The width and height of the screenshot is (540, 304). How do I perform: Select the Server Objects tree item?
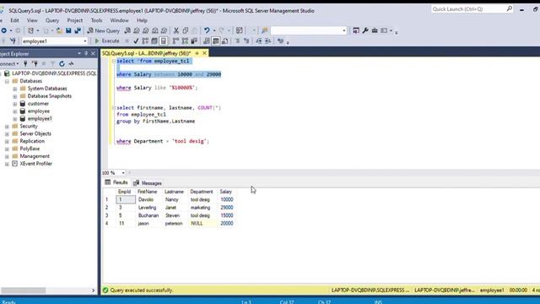[35, 133]
